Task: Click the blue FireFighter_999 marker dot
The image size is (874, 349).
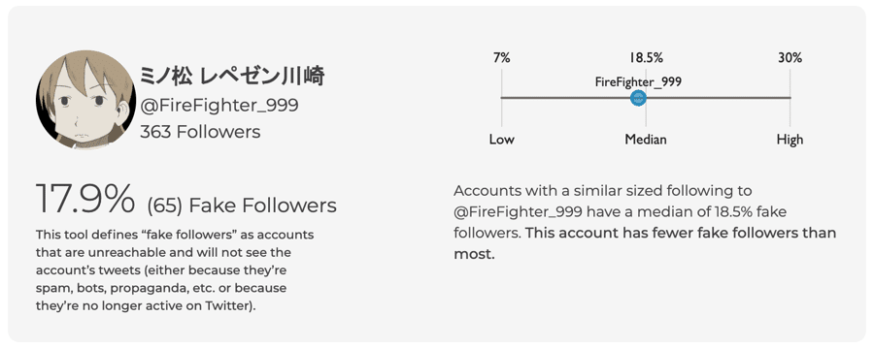Action: click(x=638, y=98)
